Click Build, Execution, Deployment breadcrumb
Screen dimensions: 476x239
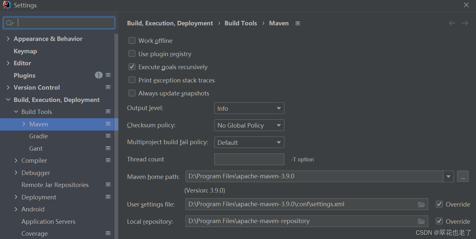(170, 23)
